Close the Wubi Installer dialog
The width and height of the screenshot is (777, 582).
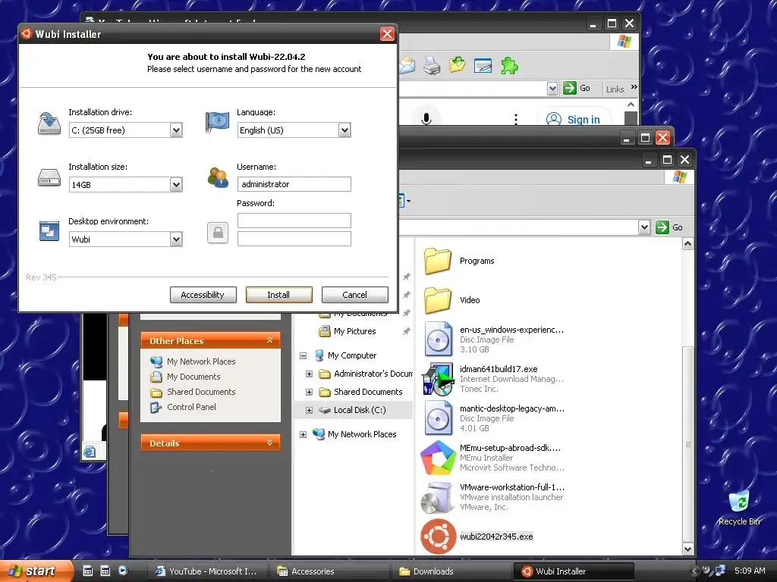386,33
